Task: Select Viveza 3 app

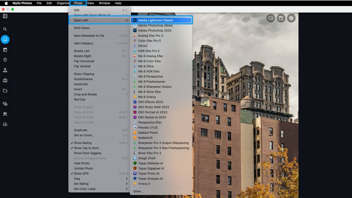Action: (x=161, y=184)
